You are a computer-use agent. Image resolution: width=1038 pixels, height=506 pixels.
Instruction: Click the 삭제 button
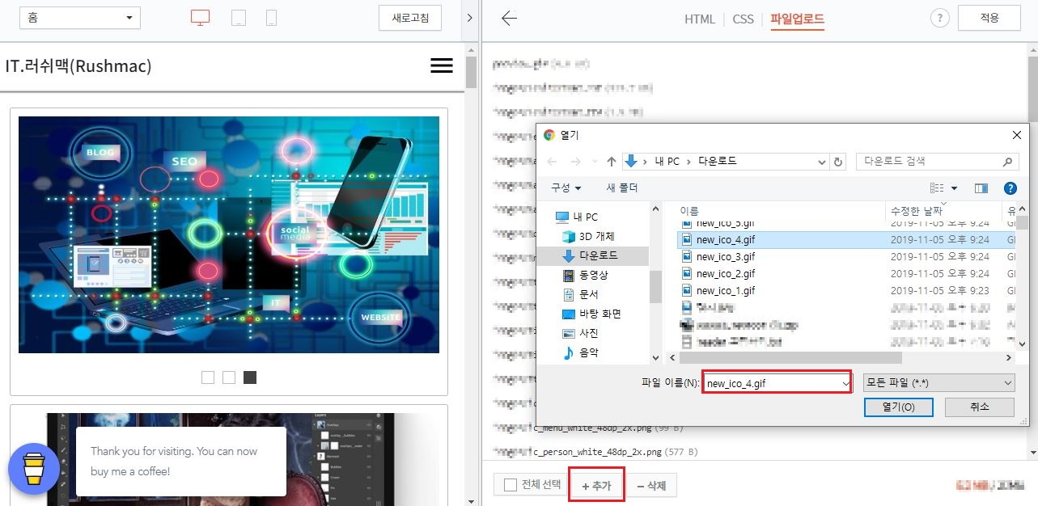(651, 486)
